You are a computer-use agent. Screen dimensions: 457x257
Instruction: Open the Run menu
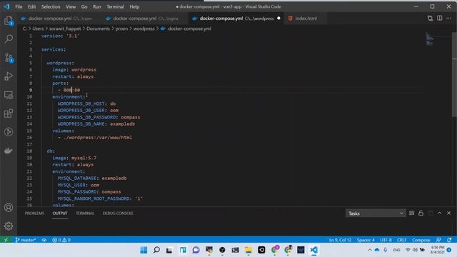pyautogui.click(x=97, y=6)
